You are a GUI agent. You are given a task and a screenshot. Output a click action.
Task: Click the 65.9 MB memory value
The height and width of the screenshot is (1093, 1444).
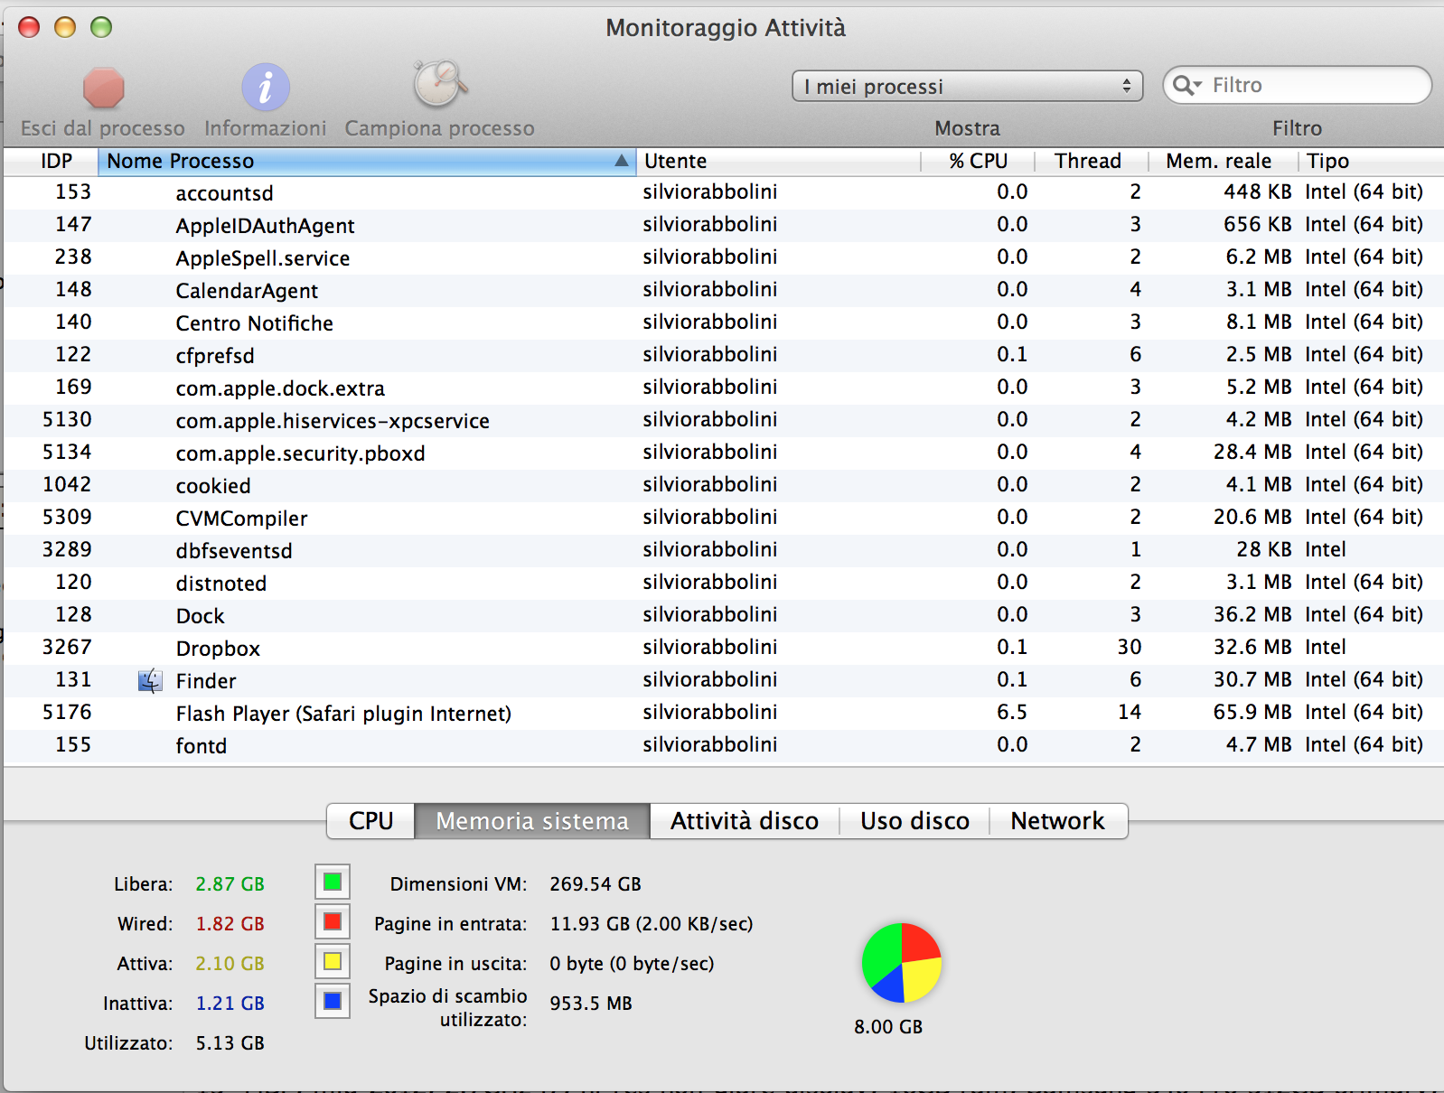pos(1252,712)
